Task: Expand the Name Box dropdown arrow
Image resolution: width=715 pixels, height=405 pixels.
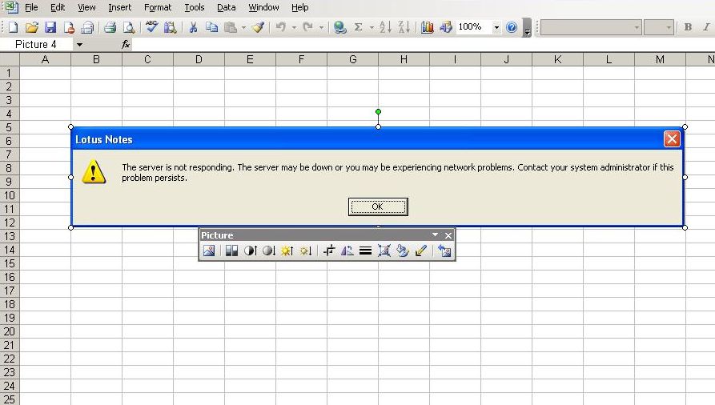Action: [x=80, y=44]
